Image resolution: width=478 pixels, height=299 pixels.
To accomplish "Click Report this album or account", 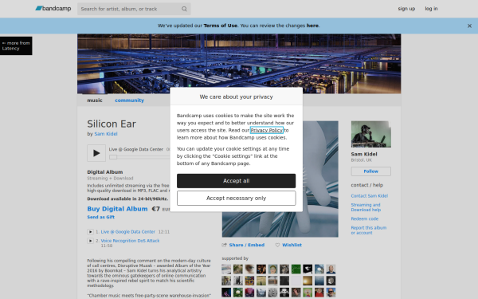I will (369, 230).
